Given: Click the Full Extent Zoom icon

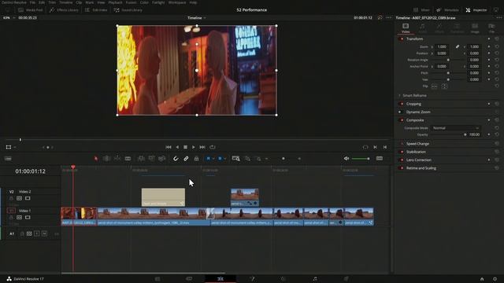Looking at the screenshot, I should pos(235,159).
